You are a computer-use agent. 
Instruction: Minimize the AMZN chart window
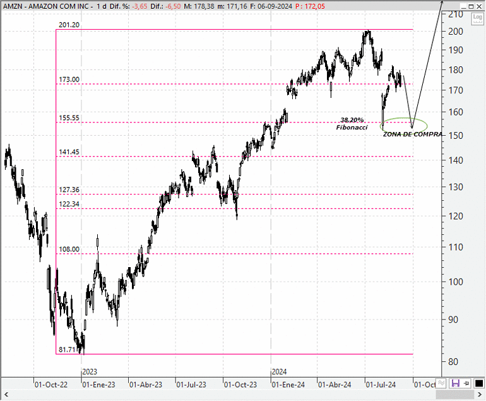464,6
